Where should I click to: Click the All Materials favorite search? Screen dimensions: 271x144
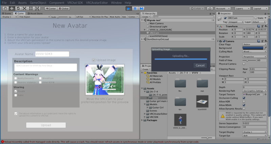pyautogui.click(x=156, y=76)
